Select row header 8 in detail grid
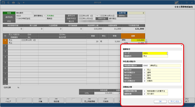 [5, 81]
